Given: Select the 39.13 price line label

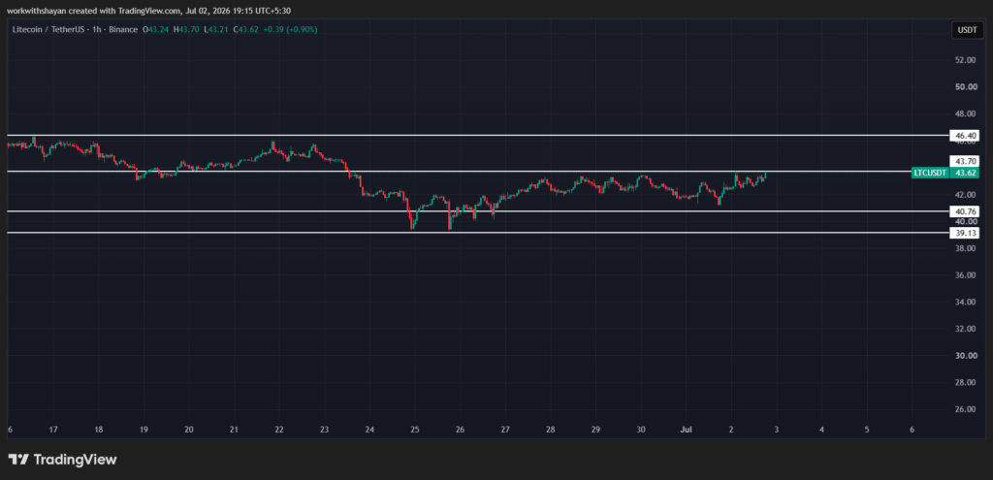Looking at the screenshot, I should pos(965,233).
